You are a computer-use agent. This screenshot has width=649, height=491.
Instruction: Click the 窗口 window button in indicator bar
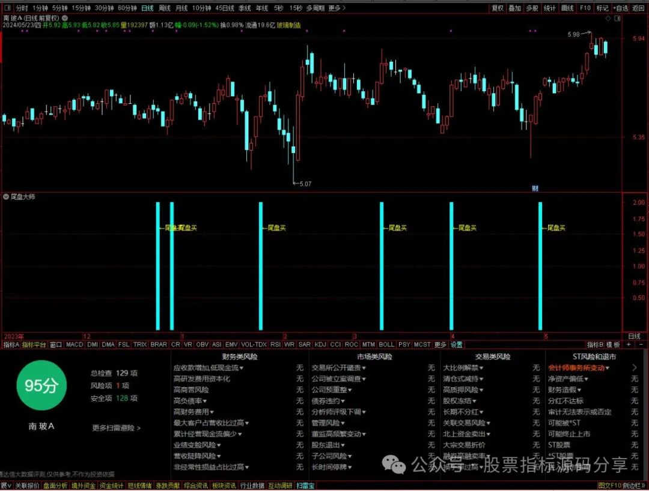tap(55, 345)
